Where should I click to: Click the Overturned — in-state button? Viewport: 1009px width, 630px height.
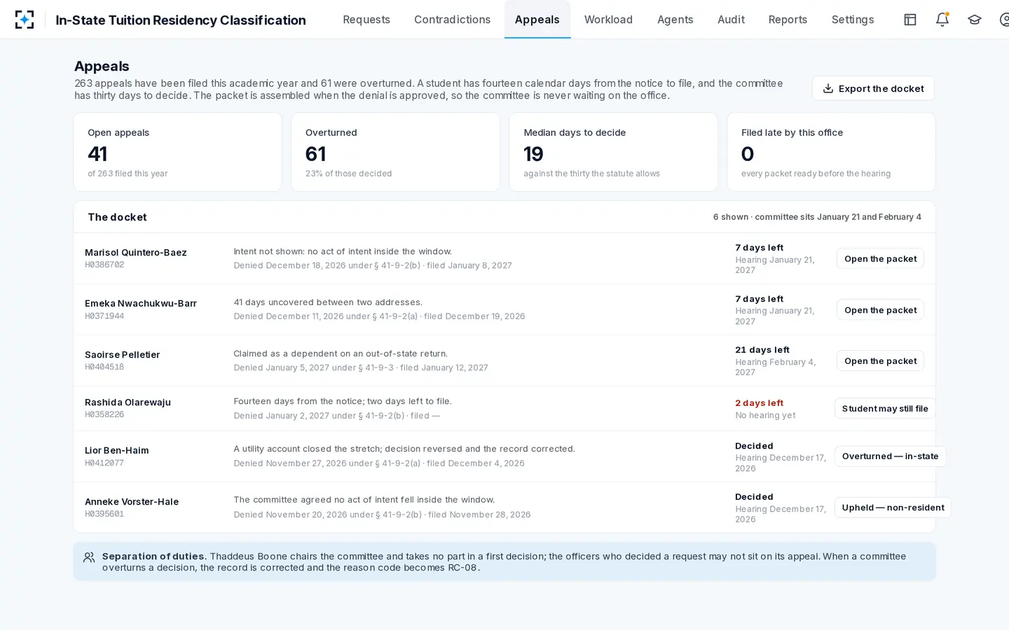point(890,456)
